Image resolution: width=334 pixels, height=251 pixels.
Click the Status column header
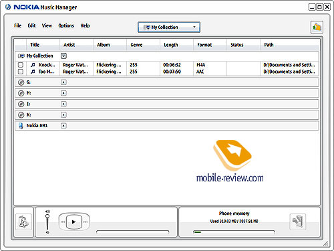pos(243,45)
